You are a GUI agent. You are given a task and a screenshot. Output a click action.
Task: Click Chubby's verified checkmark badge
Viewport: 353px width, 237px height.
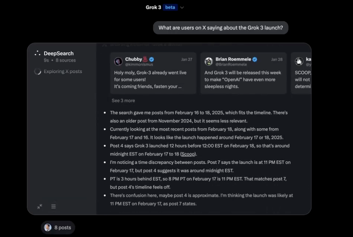click(x=151, y=59)
